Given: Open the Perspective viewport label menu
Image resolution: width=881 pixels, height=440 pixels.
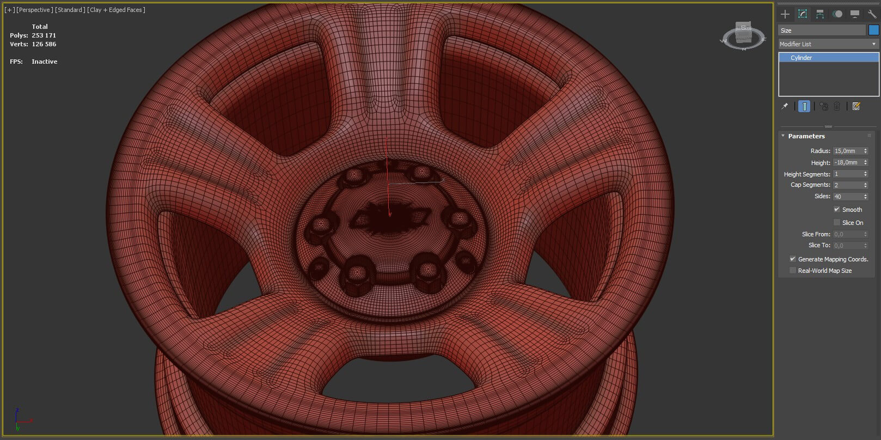Looking at the screenshot, I should click(x=34, y=10).
